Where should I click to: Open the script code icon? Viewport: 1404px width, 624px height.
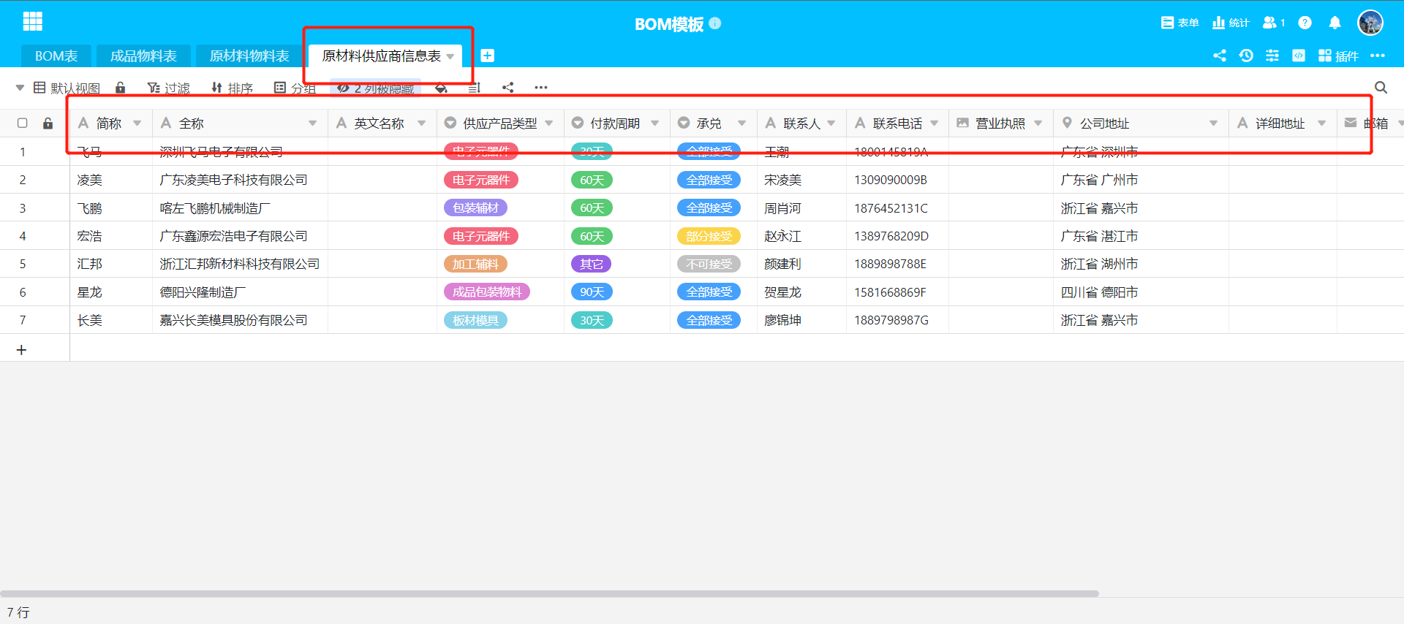(1299, 56)
